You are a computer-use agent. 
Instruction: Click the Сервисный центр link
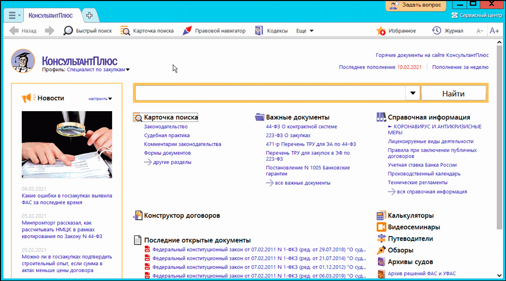point(481,15)
